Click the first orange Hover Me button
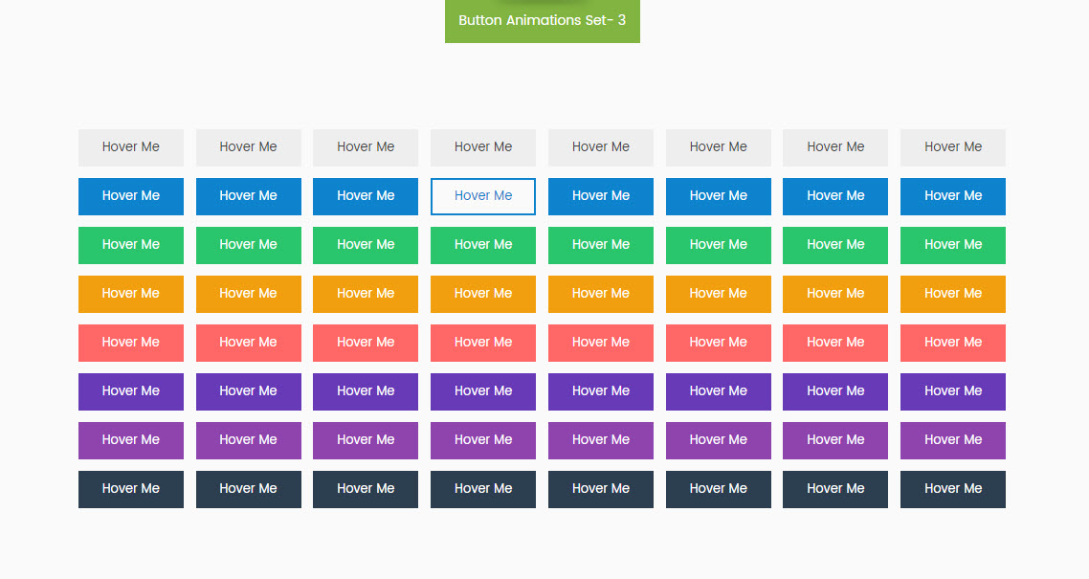 [131, 294]
